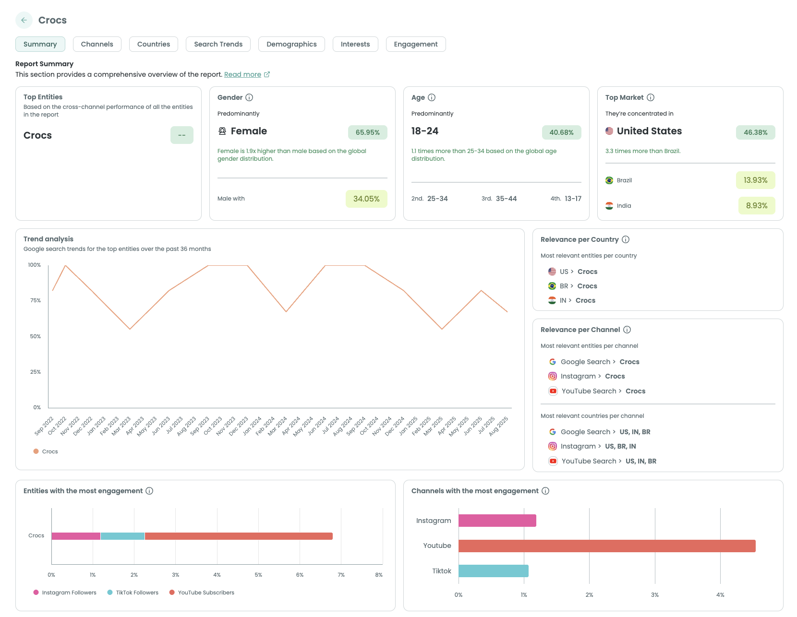Follow the Read more link

(x=243, y=74)
